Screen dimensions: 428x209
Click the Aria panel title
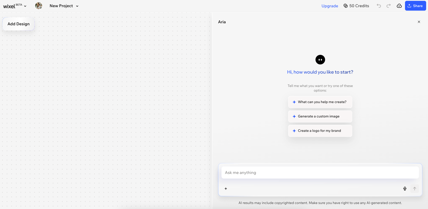click(x=222, y=22)
